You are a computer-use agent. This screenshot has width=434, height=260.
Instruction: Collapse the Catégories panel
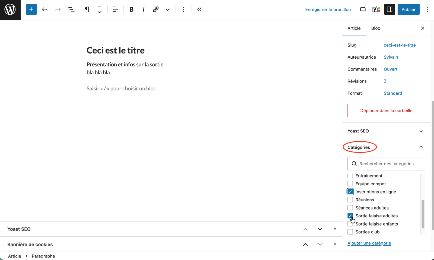(421, 147)
